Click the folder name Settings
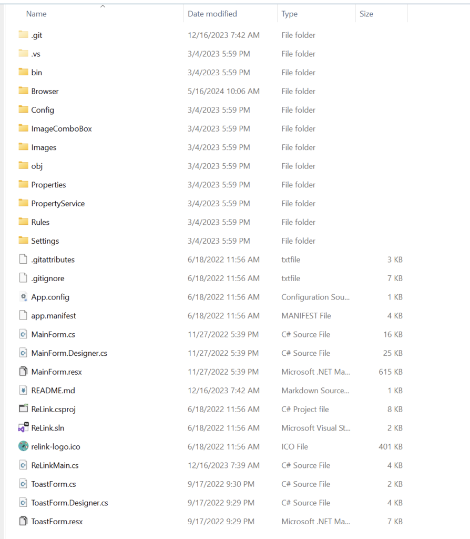The image size is (470, 539). tap(45, 241)
